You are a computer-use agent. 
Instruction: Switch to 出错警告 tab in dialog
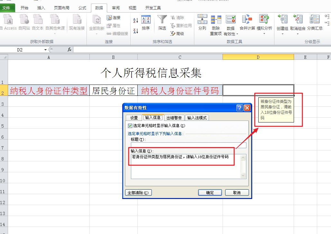174,118
